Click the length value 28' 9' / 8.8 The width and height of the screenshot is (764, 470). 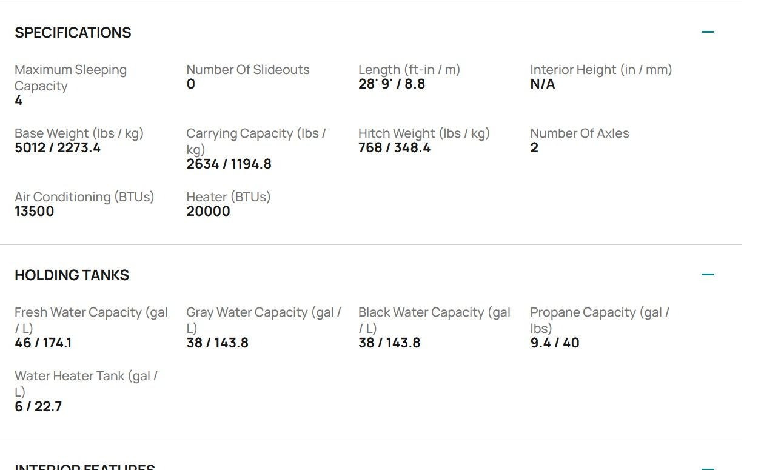[392, 84]
